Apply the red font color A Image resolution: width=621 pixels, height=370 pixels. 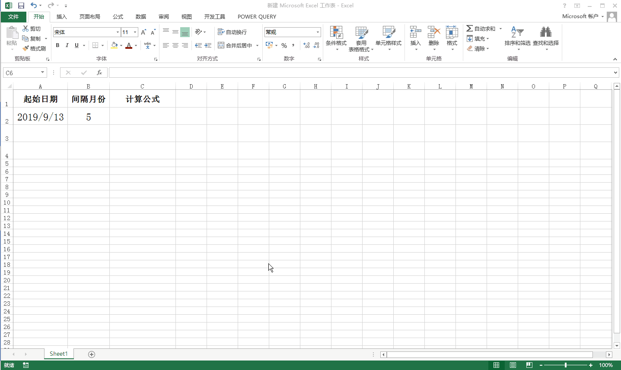tap(129, 45)
